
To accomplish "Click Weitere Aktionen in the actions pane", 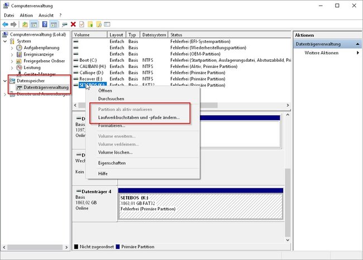I will click(321, 53).
